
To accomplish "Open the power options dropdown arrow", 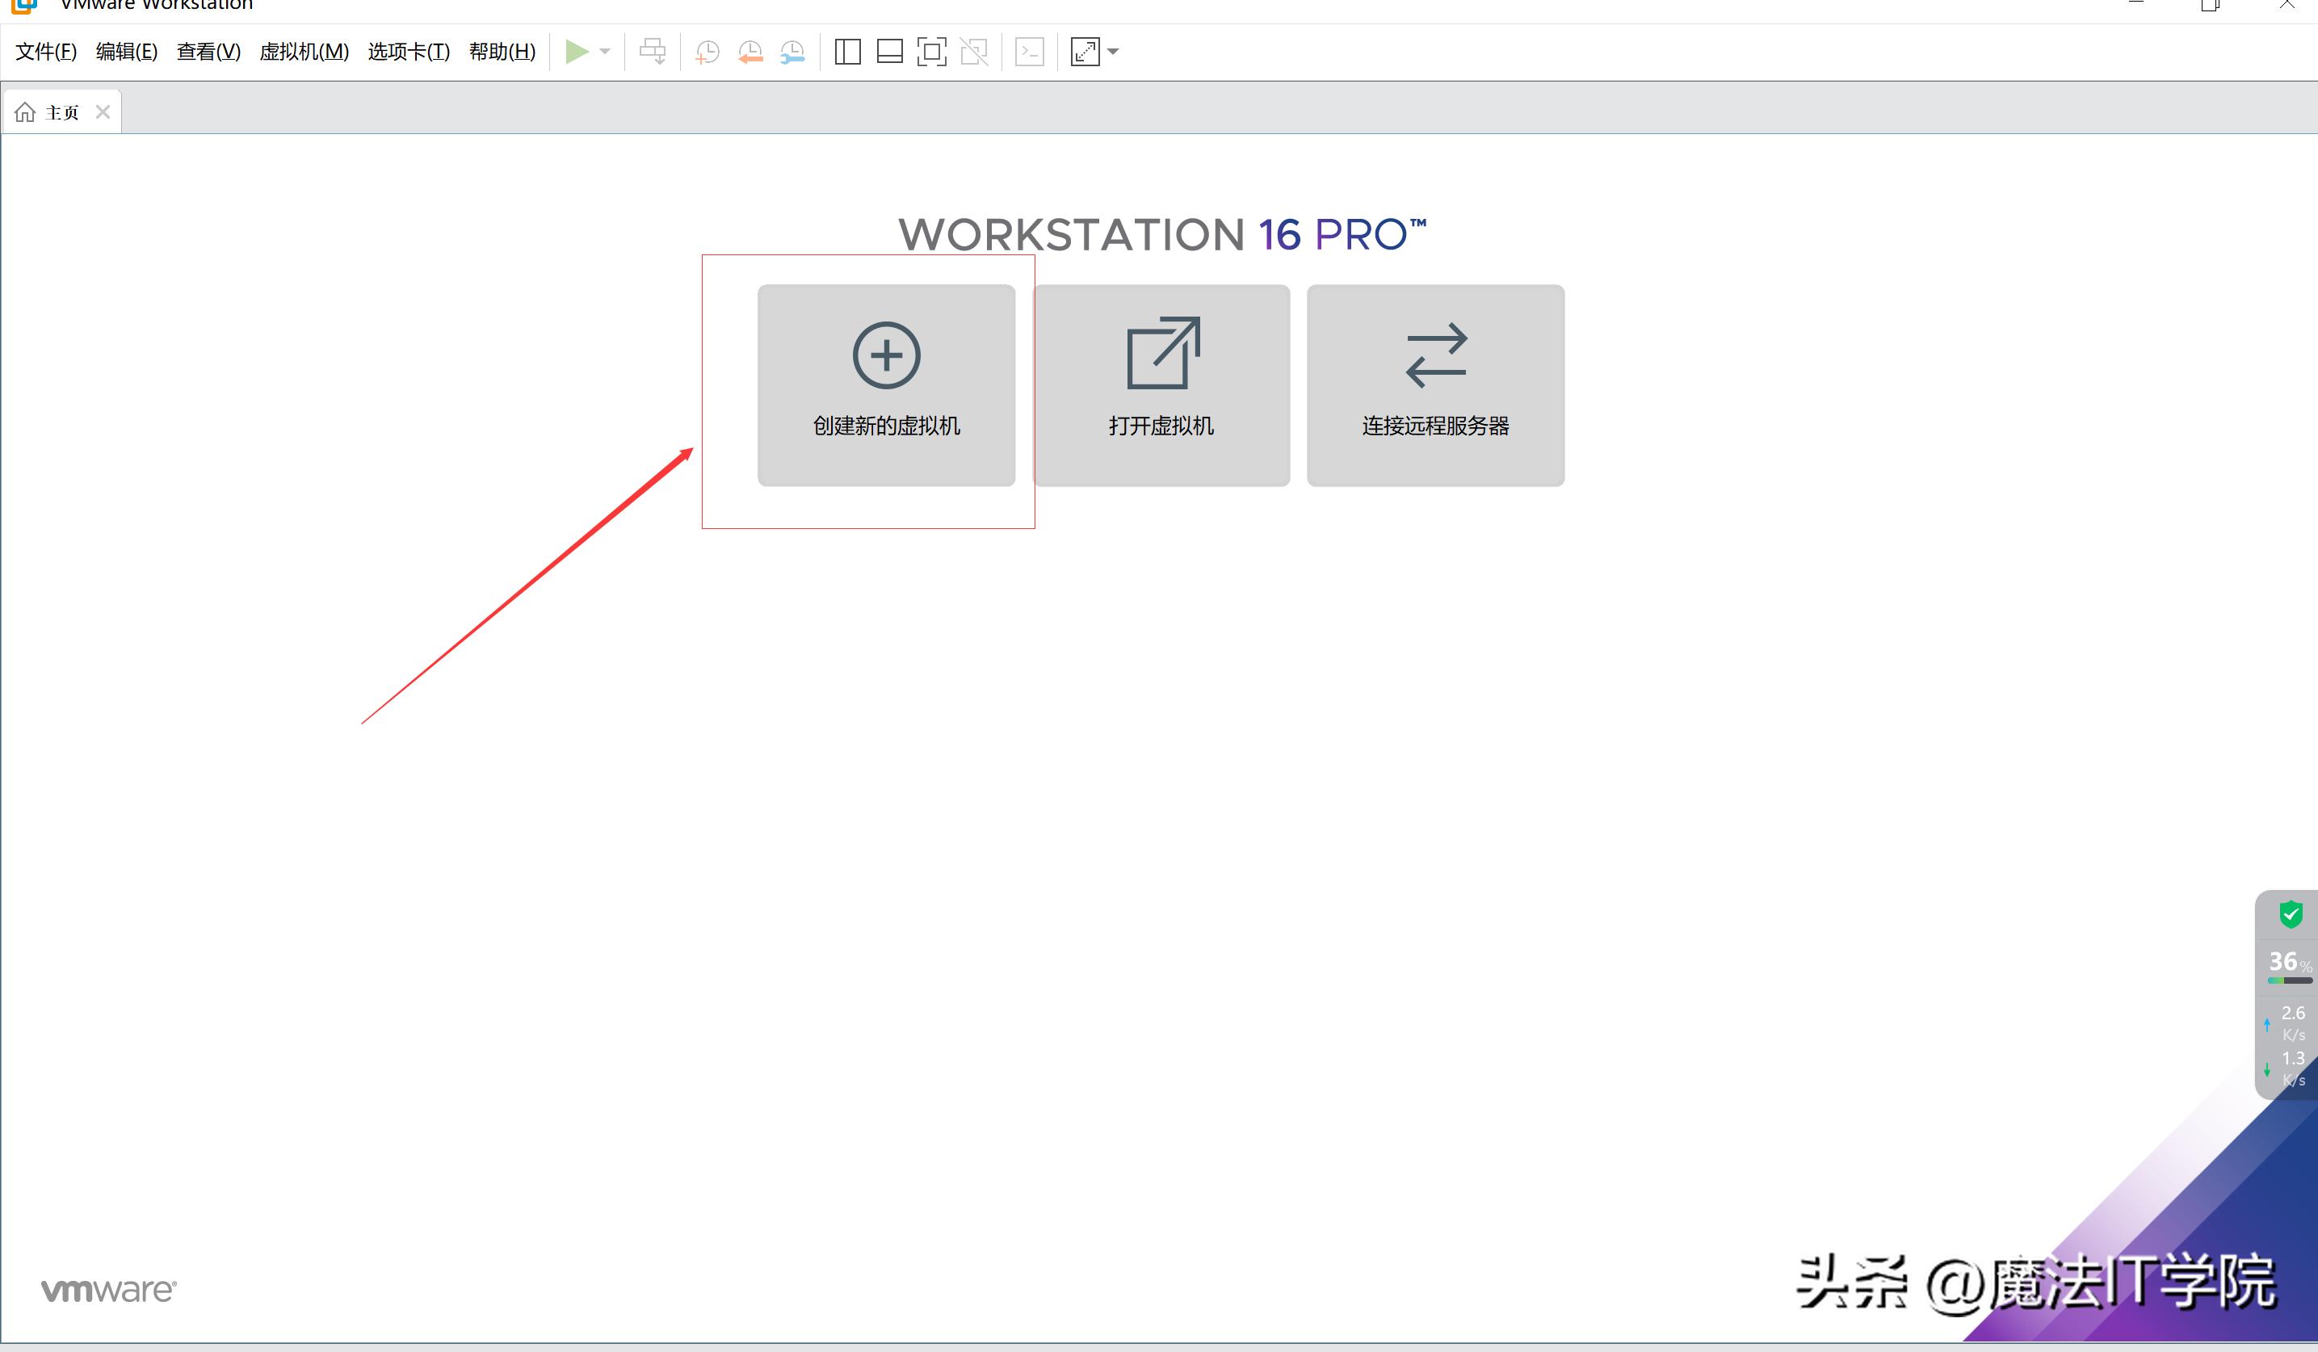I will [604, 52].
